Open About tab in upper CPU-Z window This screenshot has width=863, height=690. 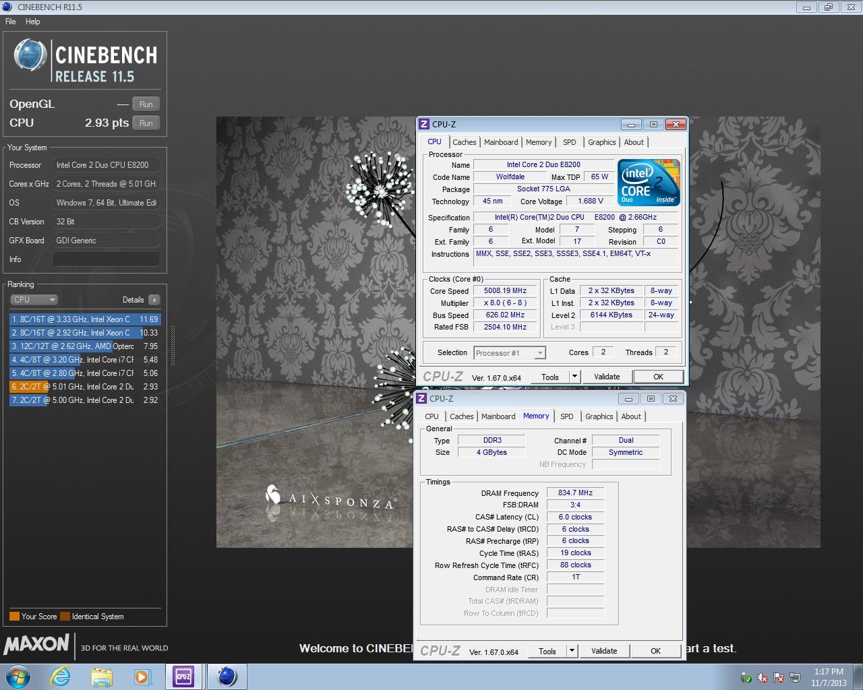[634, 142]
